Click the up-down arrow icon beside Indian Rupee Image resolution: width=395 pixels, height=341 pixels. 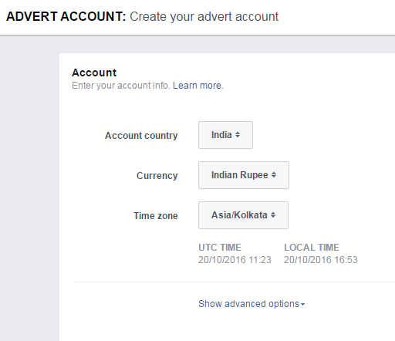pos(274,174)
